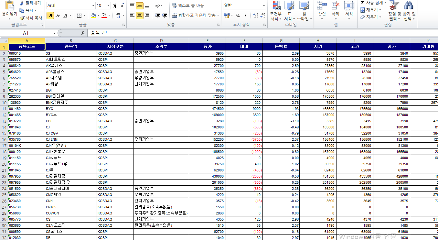Click Delete cells (삭제) icon

[x=336, y=5]
